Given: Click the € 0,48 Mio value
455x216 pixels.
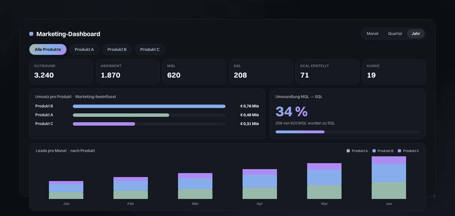Looking at the screenshot, I should (x=250, y=115).
